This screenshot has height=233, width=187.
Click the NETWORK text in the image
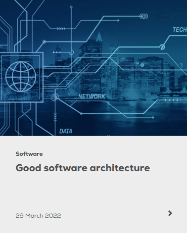tap(92, 96)
